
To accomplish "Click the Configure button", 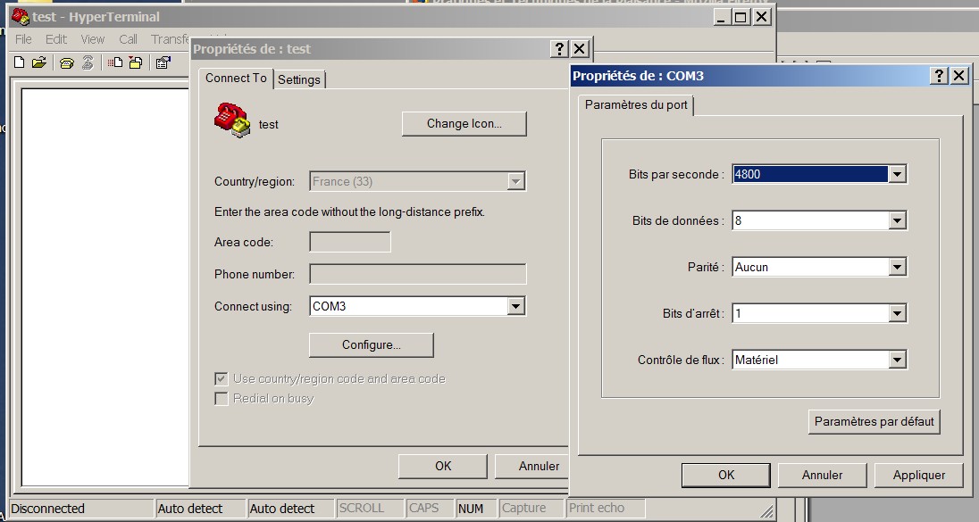I will (371, 345).
